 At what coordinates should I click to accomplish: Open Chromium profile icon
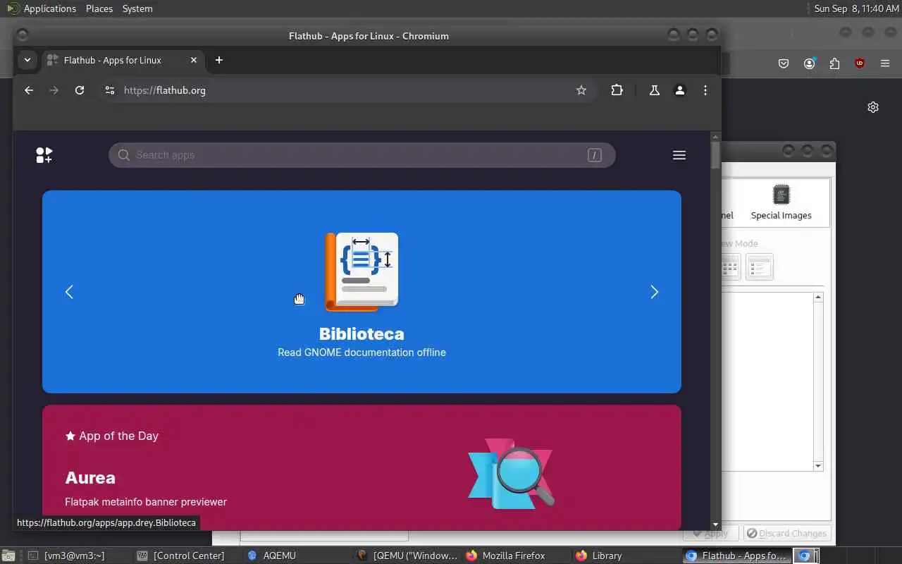point(680,90)
